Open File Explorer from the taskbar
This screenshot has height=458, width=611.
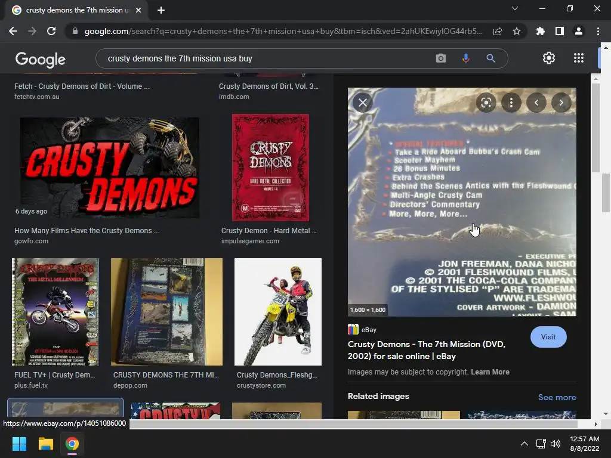[x=45, y=444]
